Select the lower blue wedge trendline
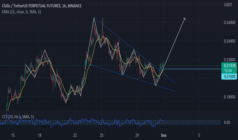This screenshot has height=140, width=238. (132, 78)
